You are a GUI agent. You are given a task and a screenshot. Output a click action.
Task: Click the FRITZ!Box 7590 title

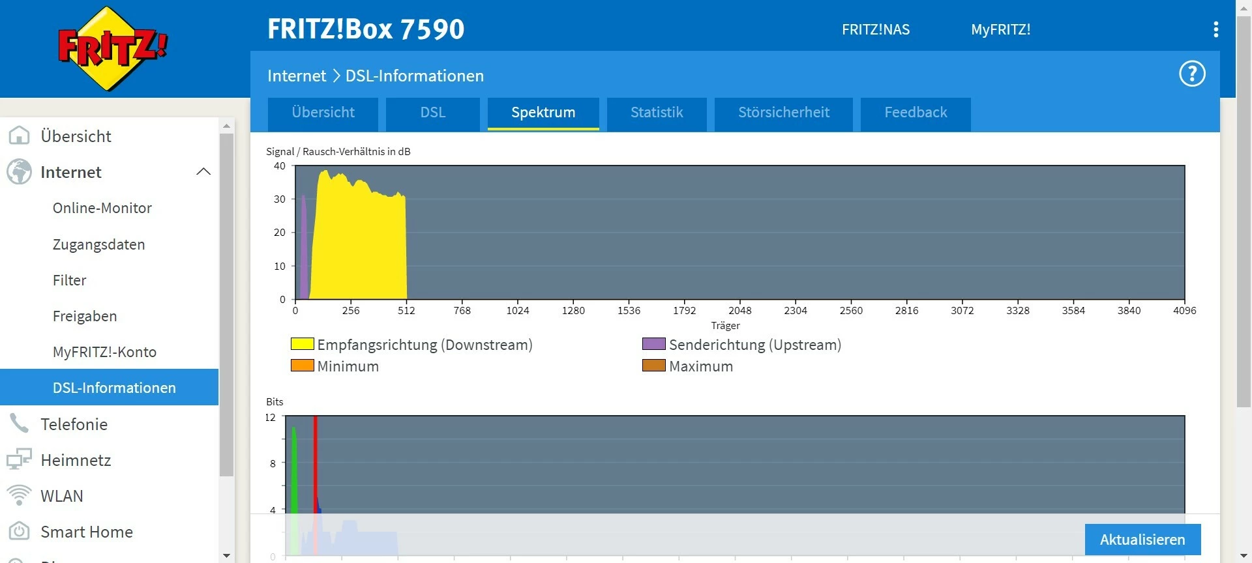(366, 29)
